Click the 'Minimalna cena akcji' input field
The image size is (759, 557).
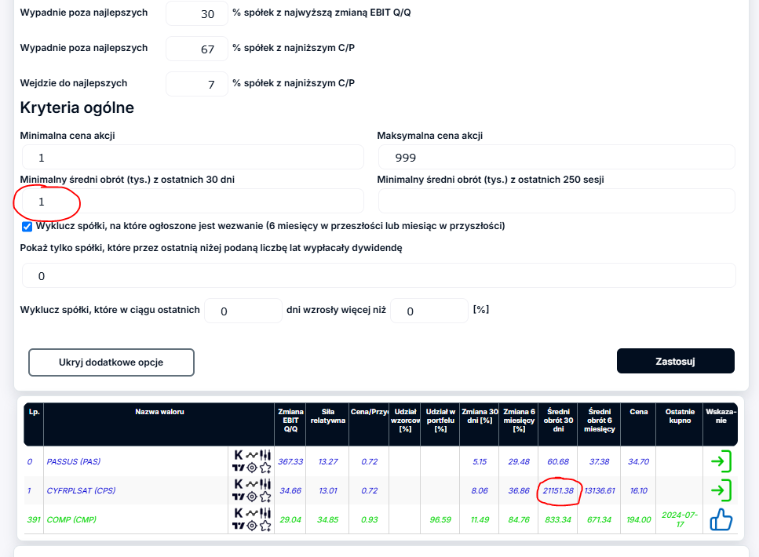(192, 157)
